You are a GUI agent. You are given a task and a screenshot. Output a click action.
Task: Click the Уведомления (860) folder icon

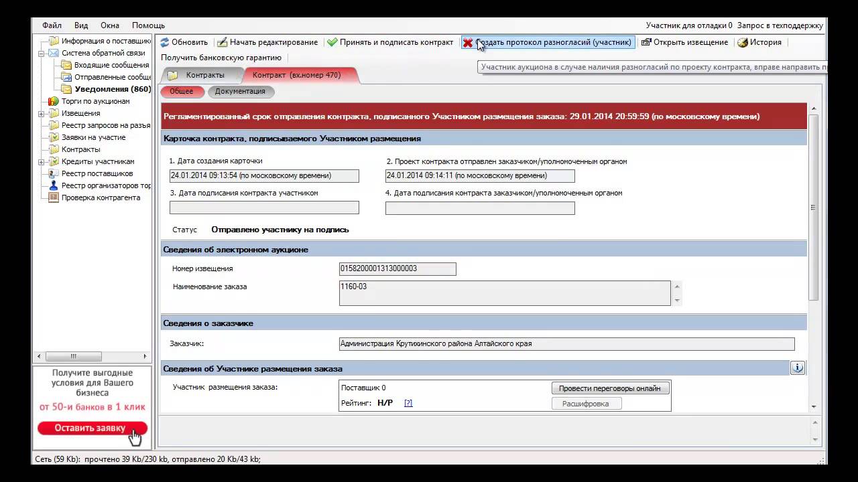pos(66,89)
